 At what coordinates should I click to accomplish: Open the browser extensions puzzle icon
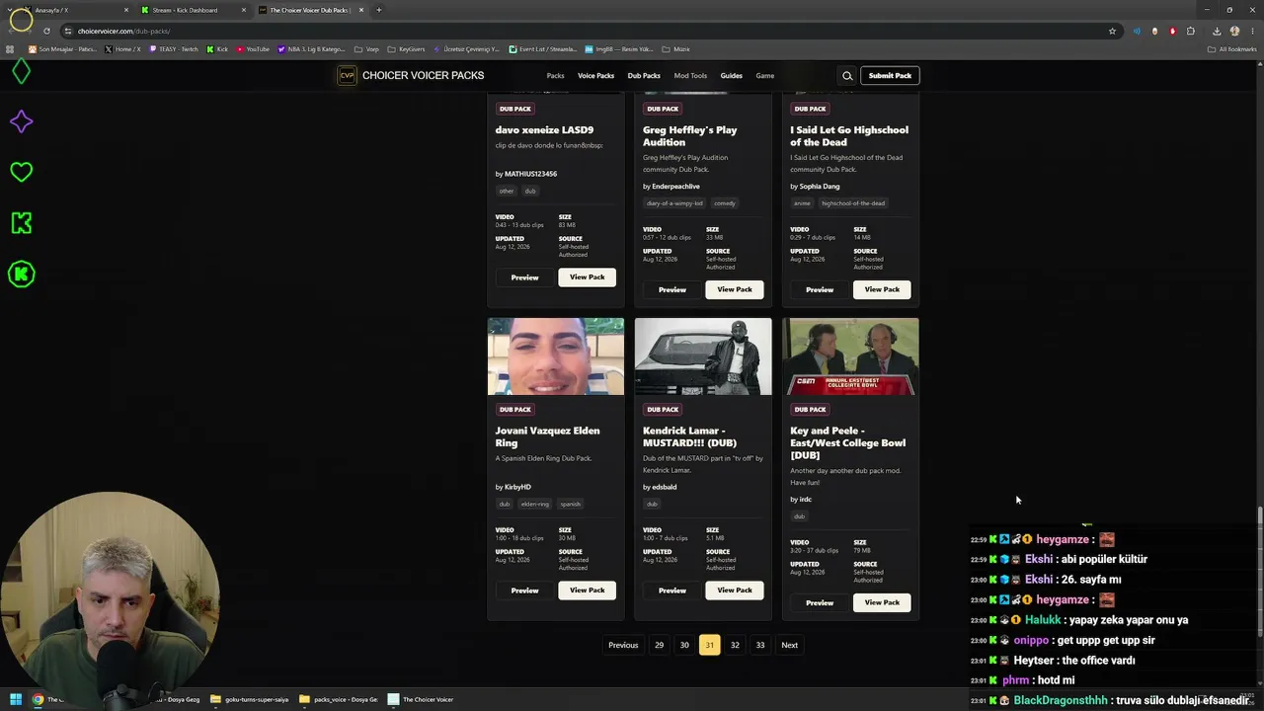click(1191, 31)
